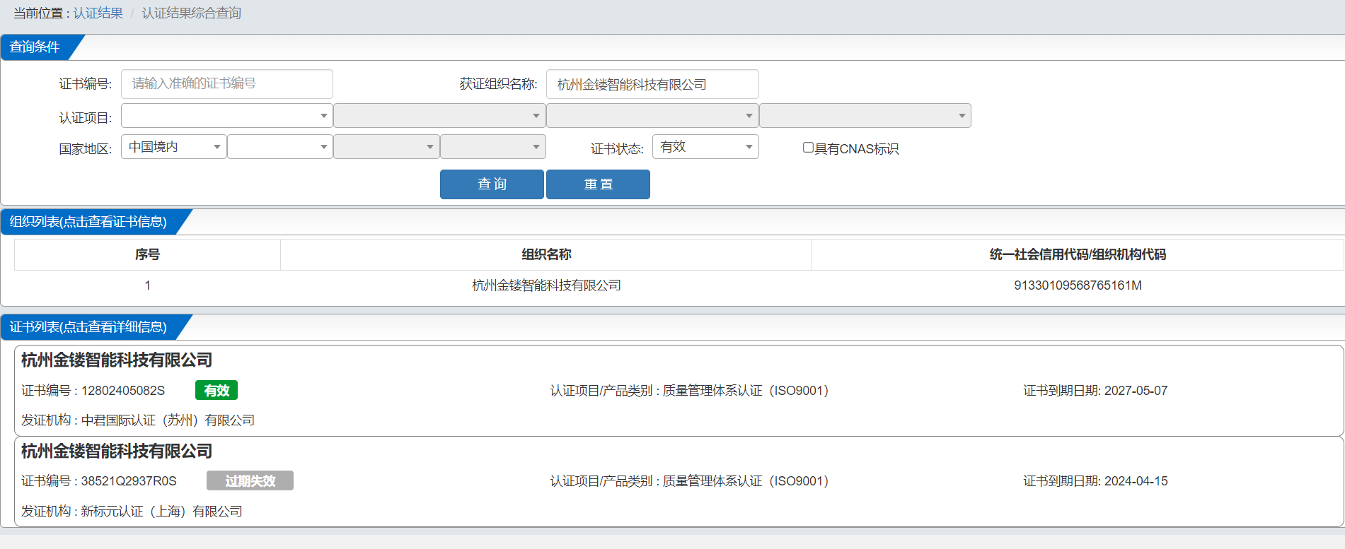
Task: Click the 组织名称 column header
Action: click(x=546, y=254)
